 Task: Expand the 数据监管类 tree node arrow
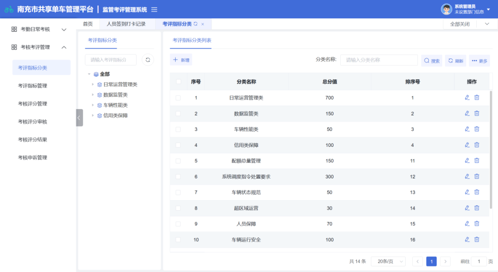coord(93,95)
